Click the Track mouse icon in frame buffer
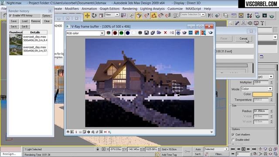The height and width of the screenshot is (157, 279). 178,33
